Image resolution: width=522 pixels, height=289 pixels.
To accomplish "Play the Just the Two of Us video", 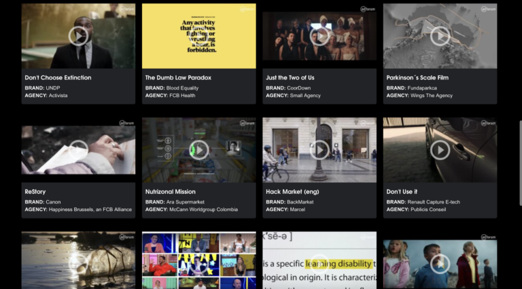I will (x=319, y=36).
